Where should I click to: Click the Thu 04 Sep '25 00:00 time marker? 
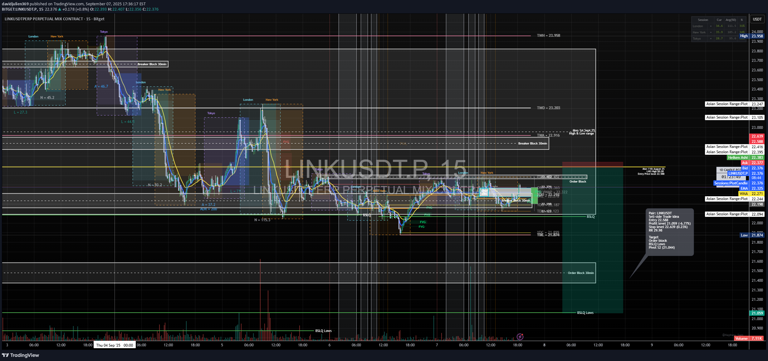pyautogui.click(x=115, y=345)
